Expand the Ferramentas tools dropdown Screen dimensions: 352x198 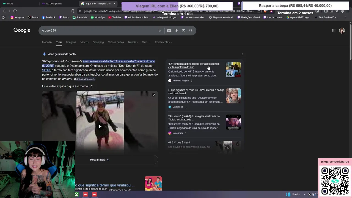(163, 42)
